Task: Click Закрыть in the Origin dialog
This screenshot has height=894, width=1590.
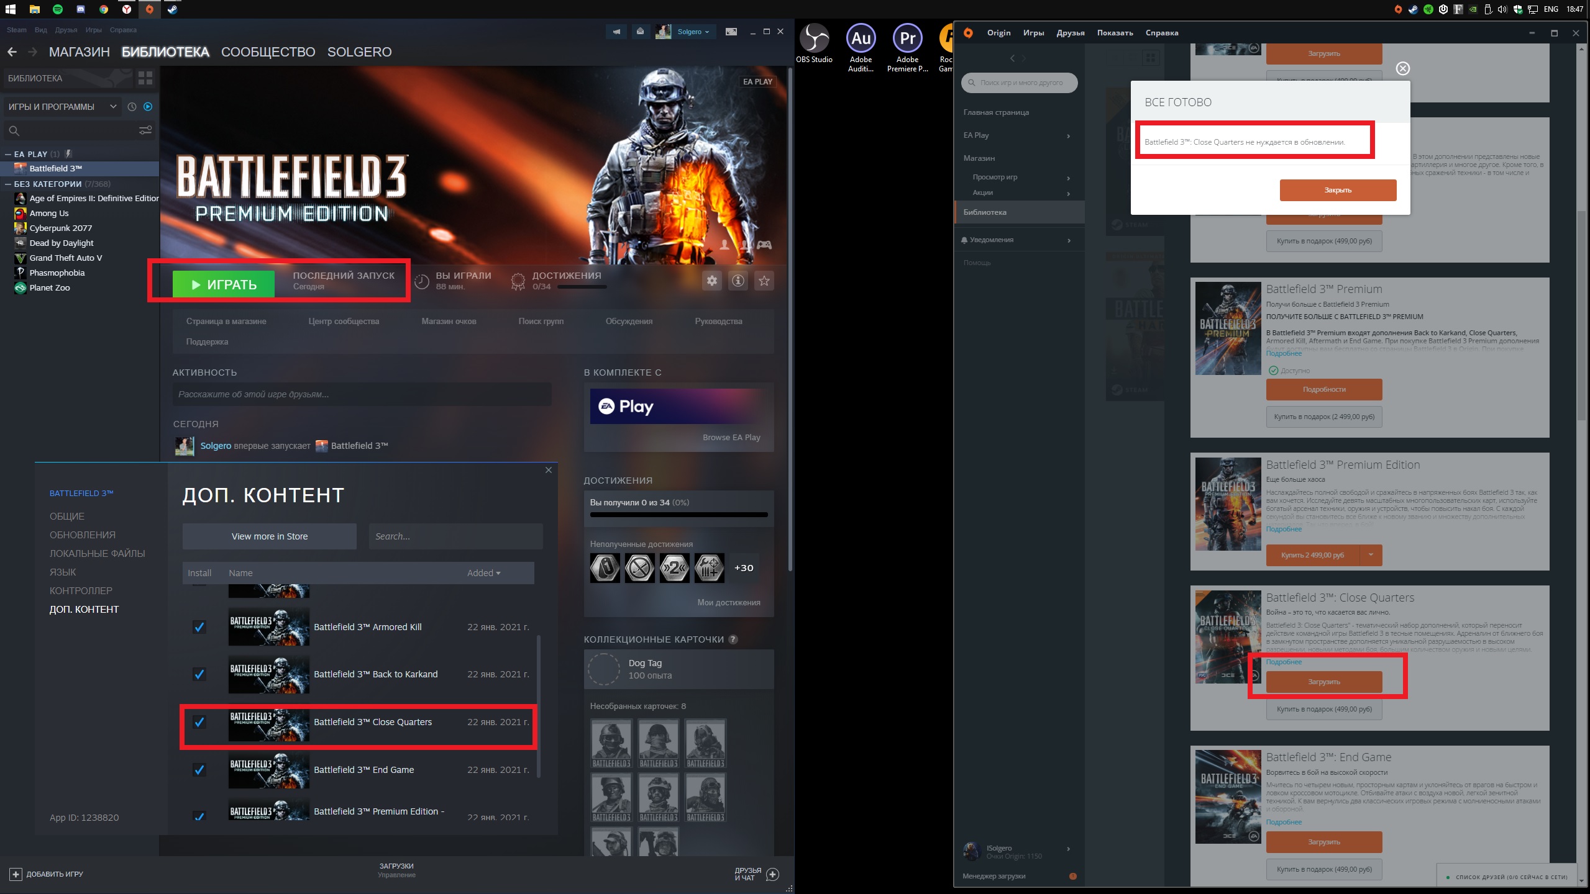Action: click(x=1337, y=191)
